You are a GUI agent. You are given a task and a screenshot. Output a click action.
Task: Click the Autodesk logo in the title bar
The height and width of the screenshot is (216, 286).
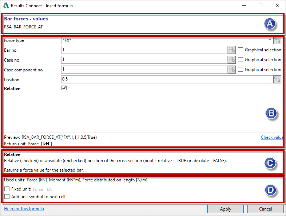click(6, 5)
